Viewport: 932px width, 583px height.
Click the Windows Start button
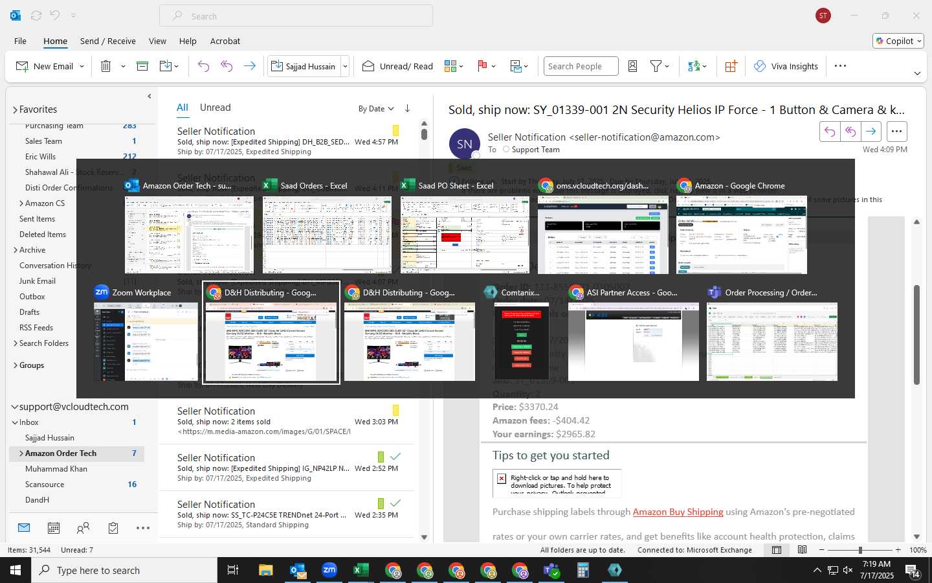pyautogui.click(x=16, y=570)
